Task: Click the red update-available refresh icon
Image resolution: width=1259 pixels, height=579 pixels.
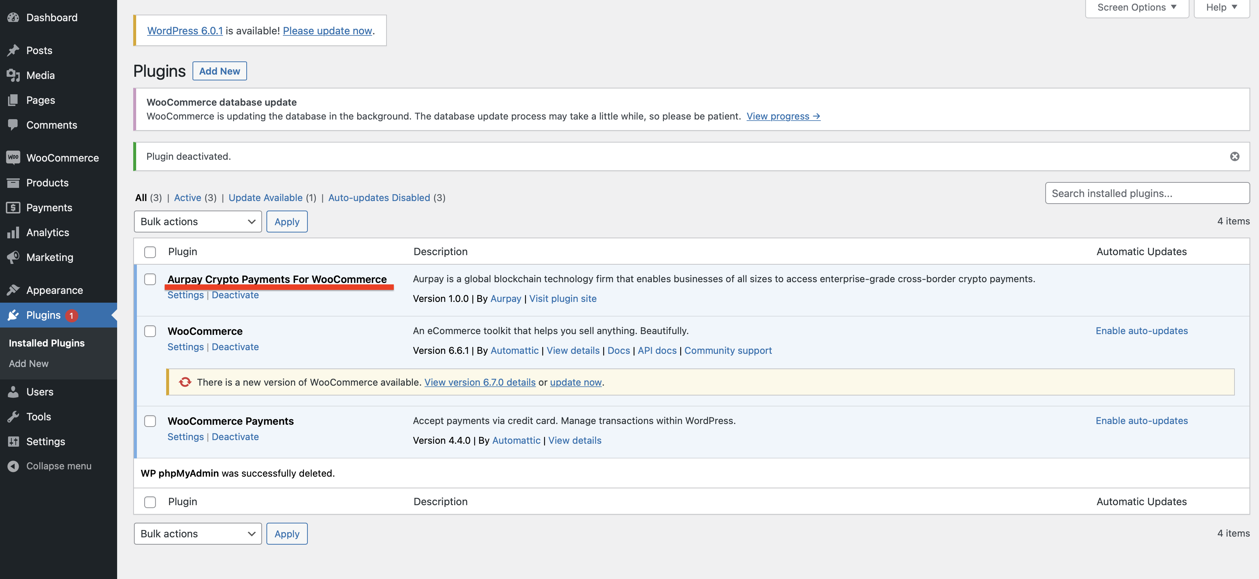Action: click(185, 382)
